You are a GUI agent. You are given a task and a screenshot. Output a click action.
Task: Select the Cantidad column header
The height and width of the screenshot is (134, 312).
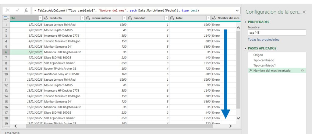(x=148, y=18)
